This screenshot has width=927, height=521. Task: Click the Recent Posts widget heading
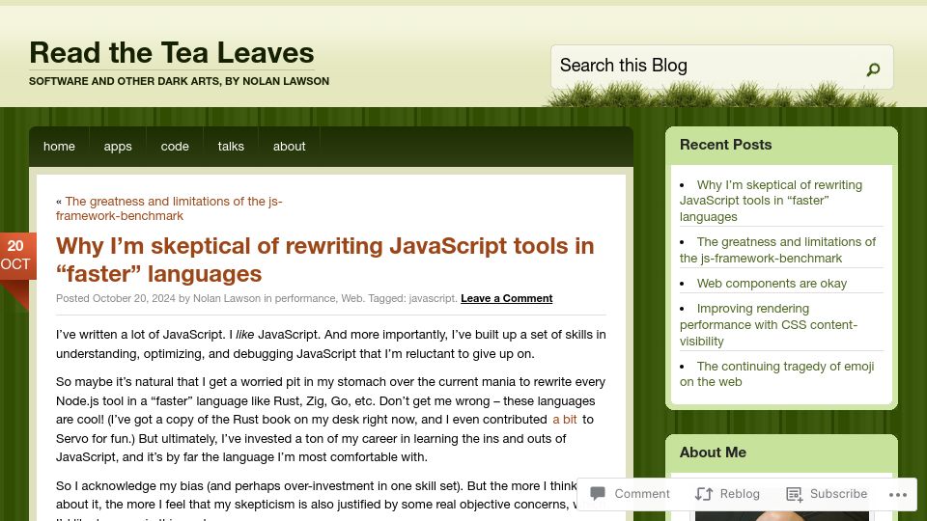point(725,145)
